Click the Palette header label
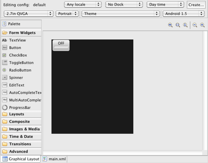Screen dimensions: 208x163 (14, 24)
